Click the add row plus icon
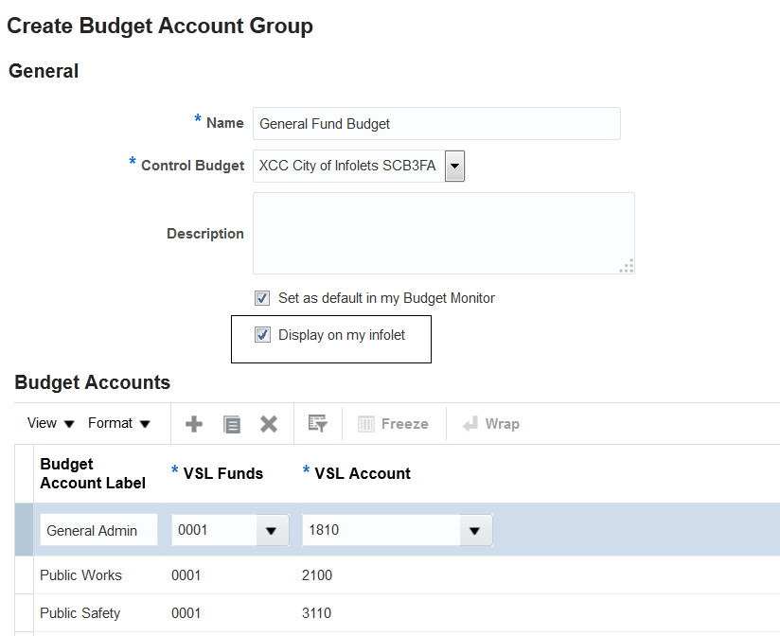The image size is (780, 636). (194, 424)
